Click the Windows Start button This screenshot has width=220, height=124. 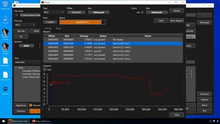[x=3, y=121]
